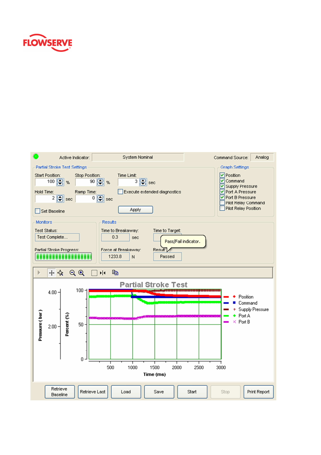Screen dimensions: 321x455
Task: Click the System Nominal active indicator field
Action: [138, 157]
